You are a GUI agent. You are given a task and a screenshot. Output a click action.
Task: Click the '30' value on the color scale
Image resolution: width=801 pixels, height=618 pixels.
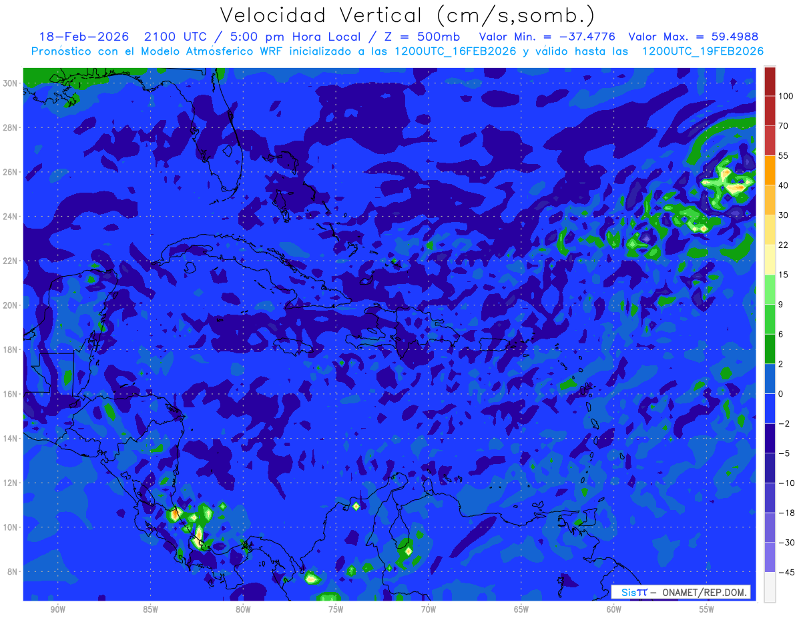click(784, 215)
